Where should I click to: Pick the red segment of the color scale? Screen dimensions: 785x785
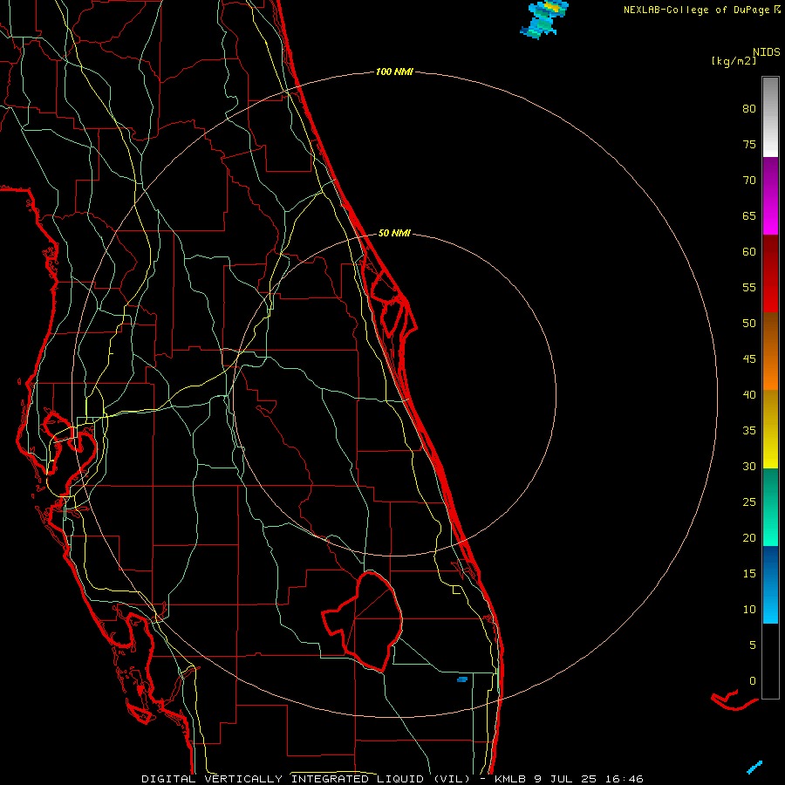coord(770,273)
